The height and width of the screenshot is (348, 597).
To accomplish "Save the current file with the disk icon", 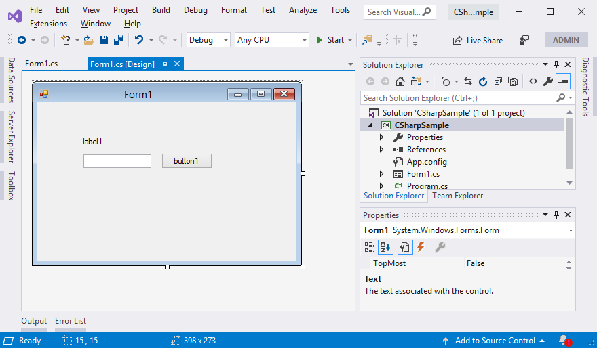I will tap(104, 40).
